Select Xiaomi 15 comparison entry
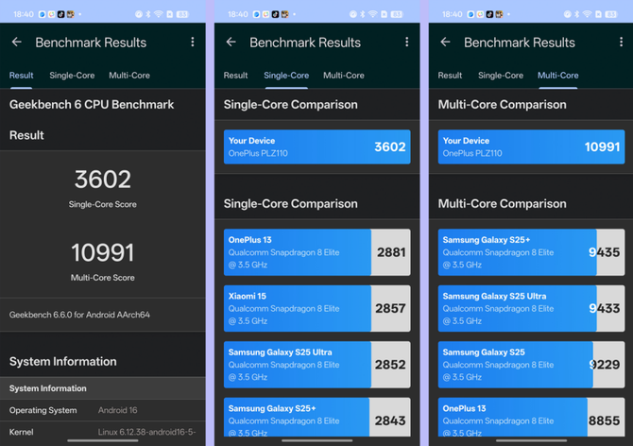The width and height of the screenshot is (633, 446). (316, 308)
